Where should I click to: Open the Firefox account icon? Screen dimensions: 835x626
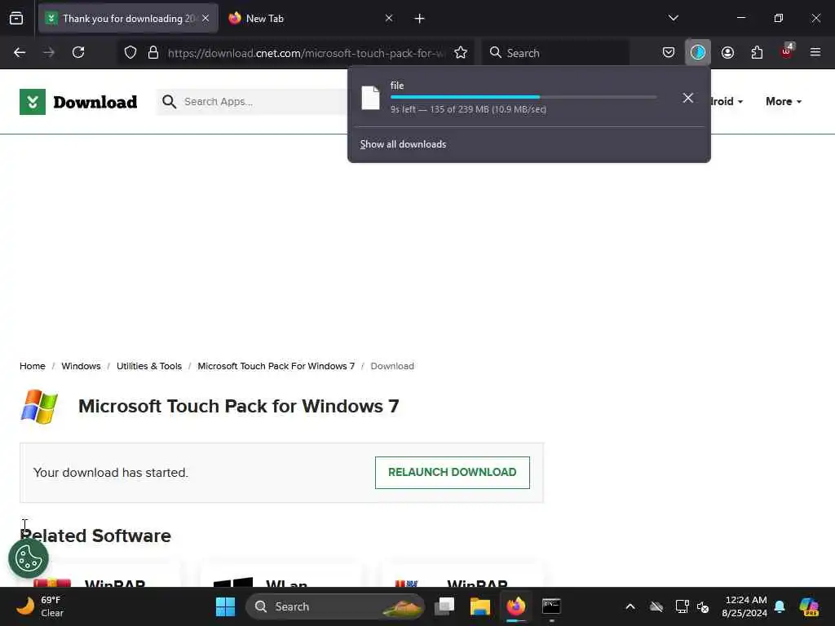tap(727, 52)
